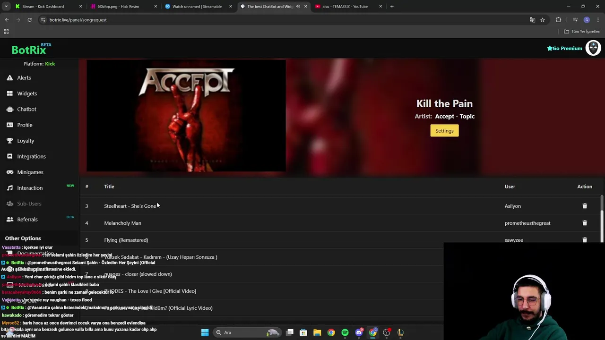Screen dimensions: 605x340
Task: Select the Interaction music note icon
Action: 9,188
